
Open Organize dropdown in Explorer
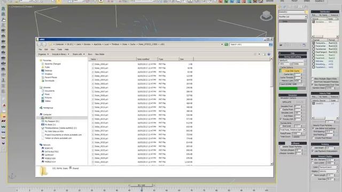pyautogui.click(x=43, y=54)
